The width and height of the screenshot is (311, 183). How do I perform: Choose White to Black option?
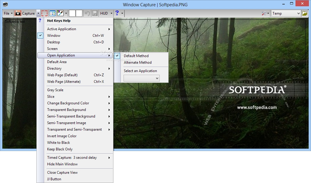point(75,142)
